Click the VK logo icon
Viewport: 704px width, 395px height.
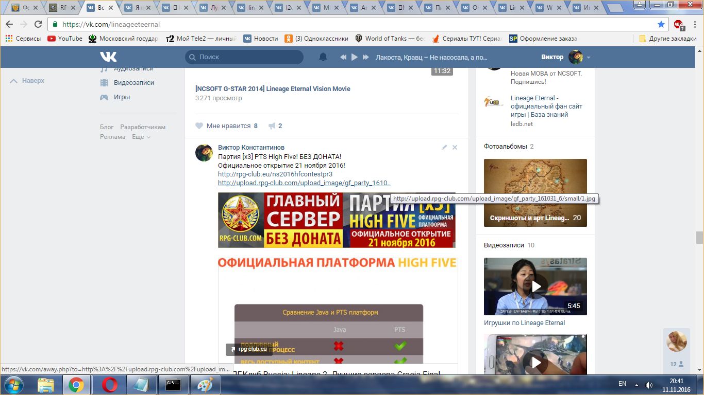(x=108, y=57)
